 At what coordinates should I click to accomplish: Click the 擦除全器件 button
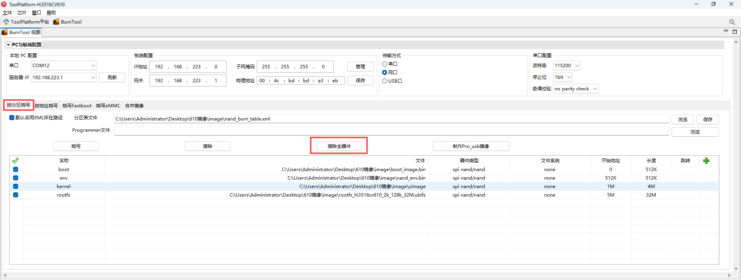[x=339, y=146]
